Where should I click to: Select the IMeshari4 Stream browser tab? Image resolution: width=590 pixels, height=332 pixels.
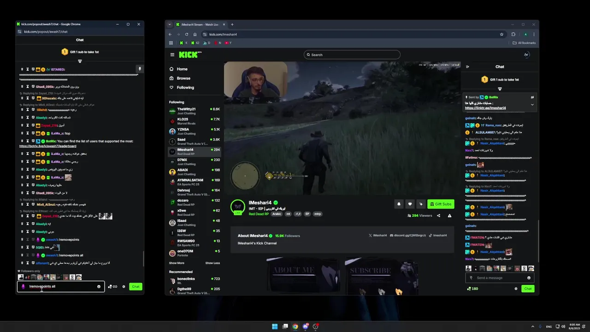click(x=200, y=24)
